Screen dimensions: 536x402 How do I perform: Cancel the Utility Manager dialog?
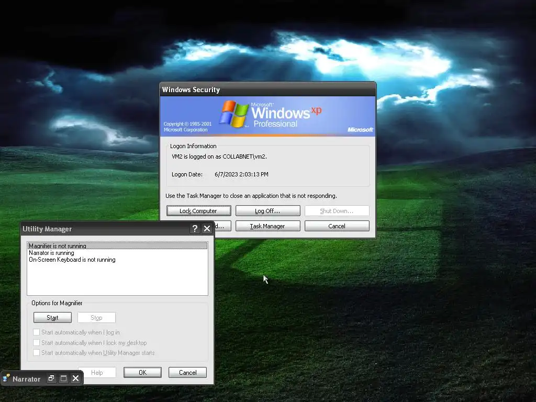(188, 372)
